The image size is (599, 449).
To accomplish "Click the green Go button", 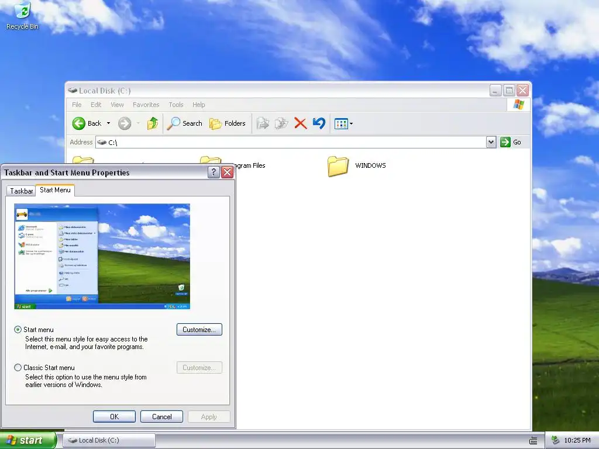I will click(511, 142).
